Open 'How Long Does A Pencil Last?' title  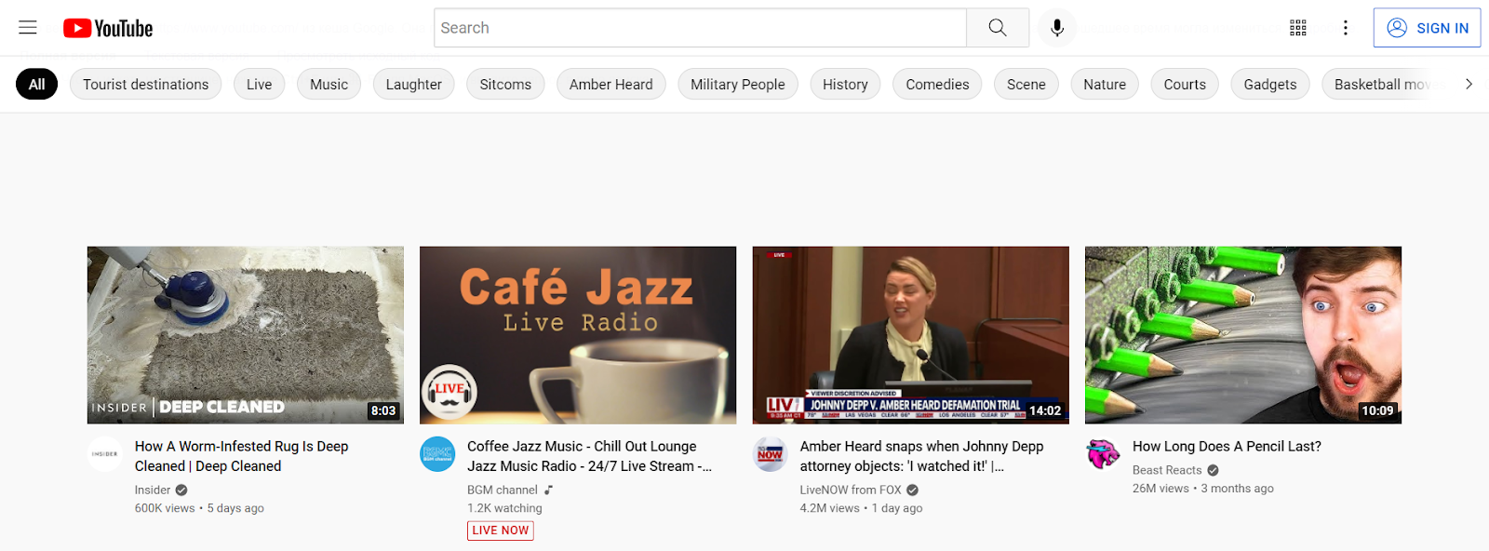click(1227, 447)
